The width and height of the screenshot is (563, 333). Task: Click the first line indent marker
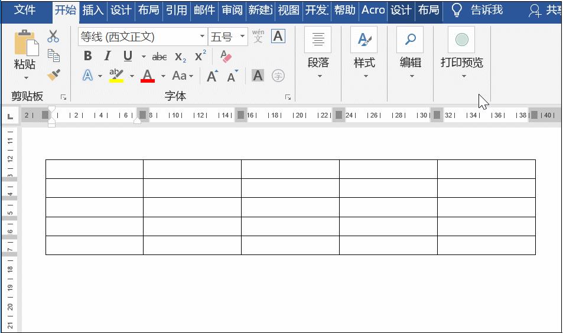(52, 109)
